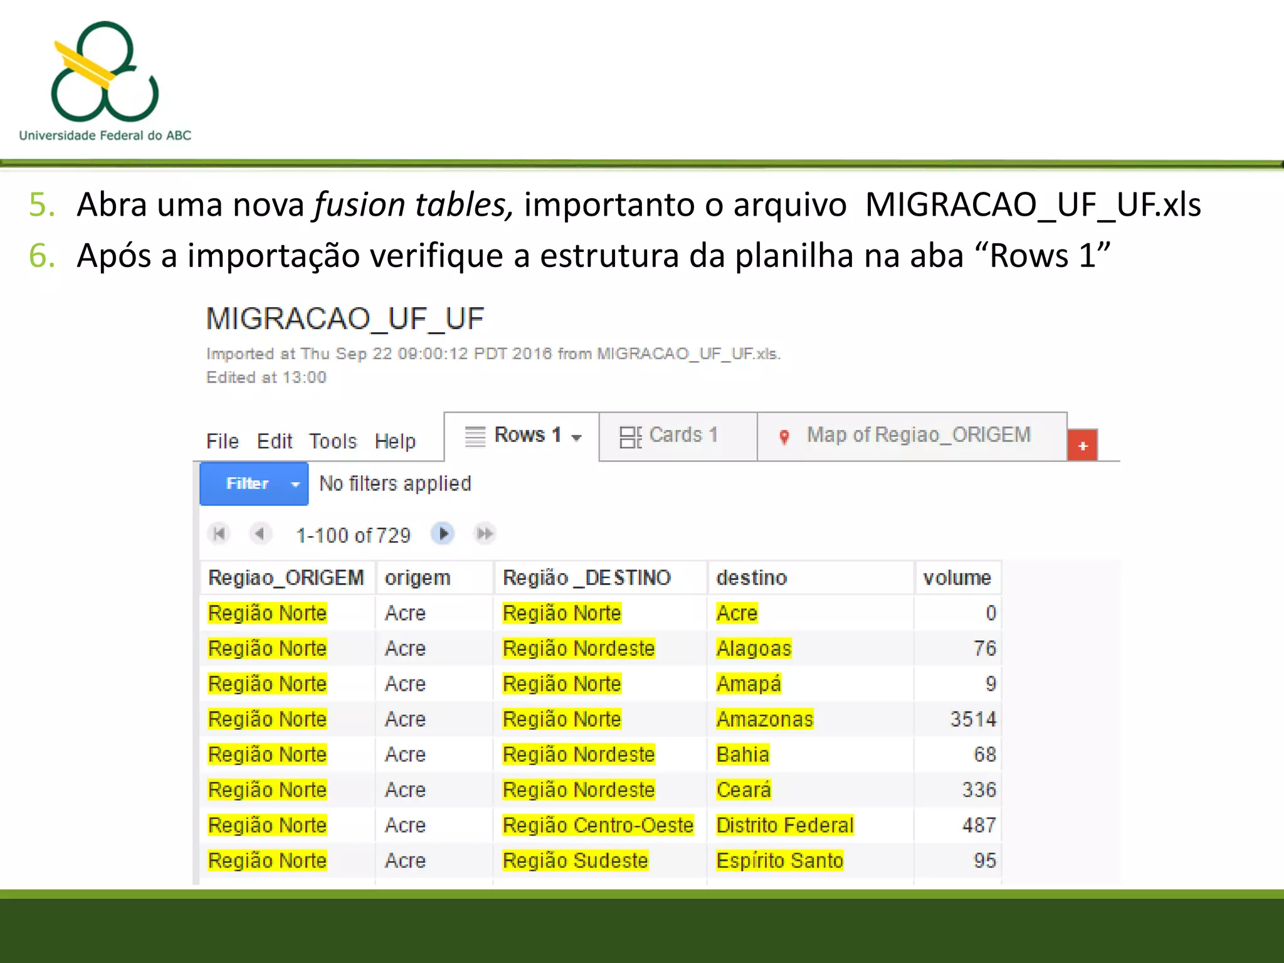Click the No filters applied text

pos(395,483)
